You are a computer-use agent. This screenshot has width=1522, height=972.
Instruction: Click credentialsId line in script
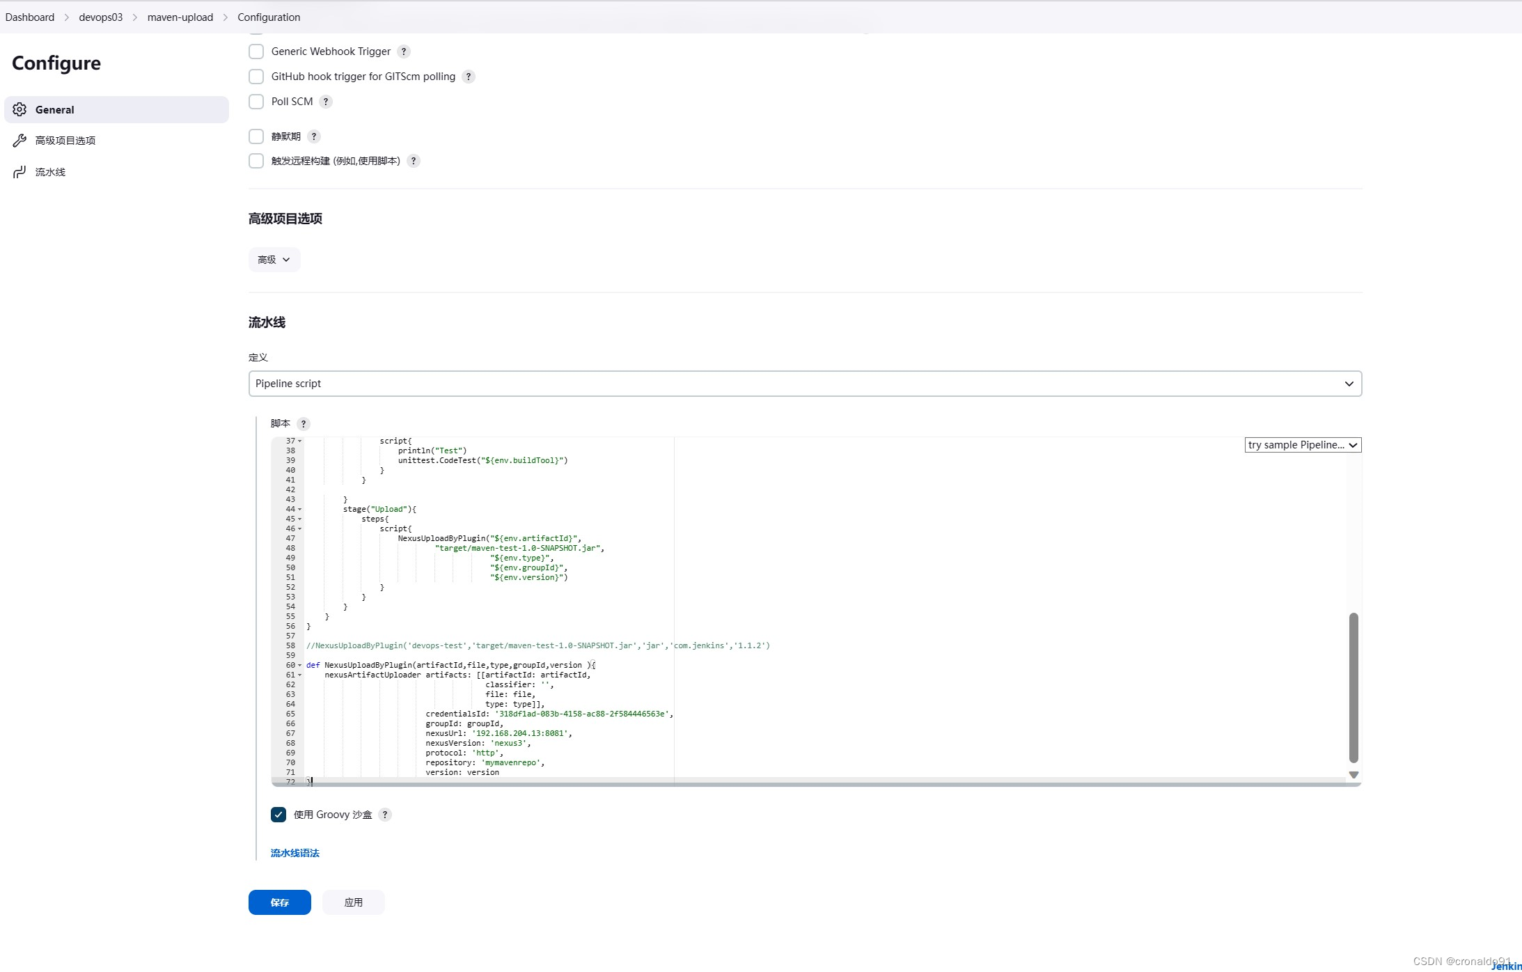point(549,714)
